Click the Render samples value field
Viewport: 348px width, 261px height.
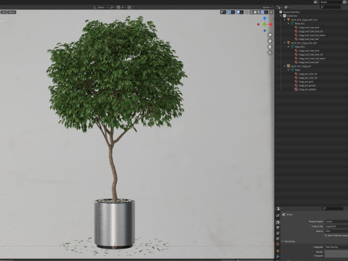click(x=336, y=252)
